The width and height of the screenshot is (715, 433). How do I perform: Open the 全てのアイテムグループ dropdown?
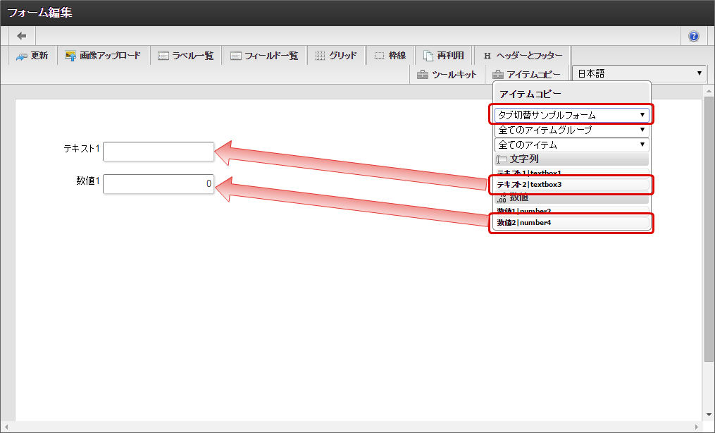tap(572, 130)
